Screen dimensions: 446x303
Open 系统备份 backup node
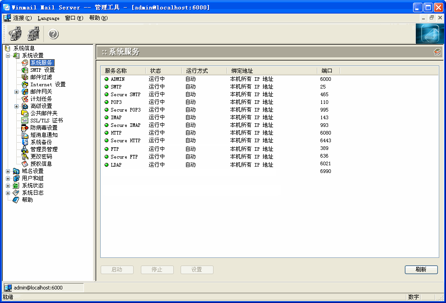tap(41, 142)
